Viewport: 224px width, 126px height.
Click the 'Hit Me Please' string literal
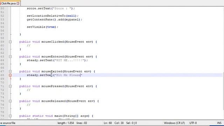coord(69,75)
